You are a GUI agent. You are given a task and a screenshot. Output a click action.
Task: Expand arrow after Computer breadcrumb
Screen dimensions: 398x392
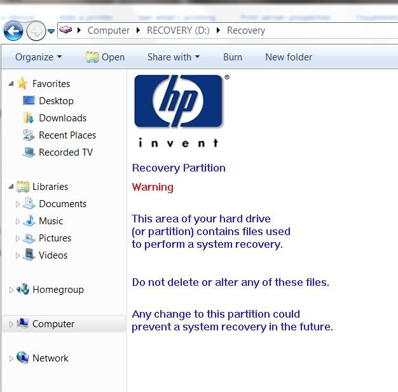coord(138,30)
